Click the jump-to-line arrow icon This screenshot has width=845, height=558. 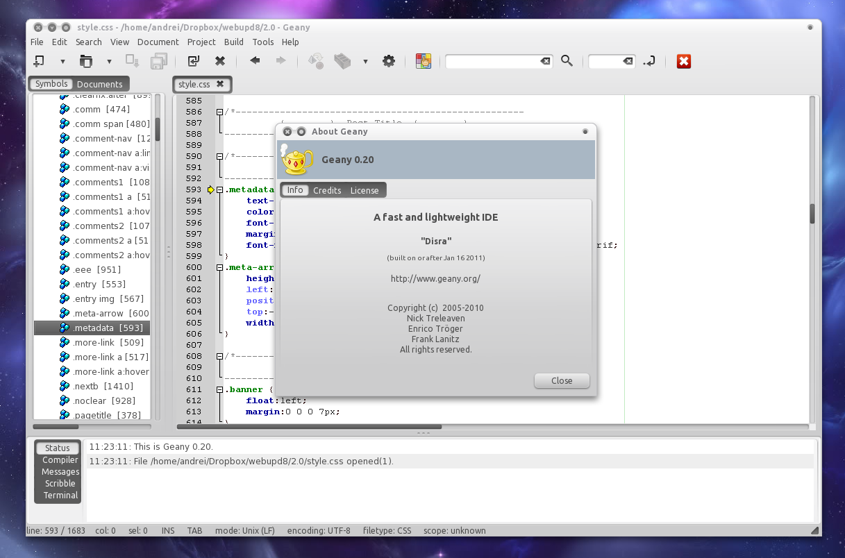(x=649, y=61)
